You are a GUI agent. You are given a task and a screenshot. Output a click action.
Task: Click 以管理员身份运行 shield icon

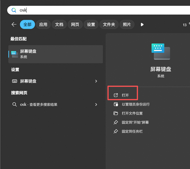click(x=116, y=104)
